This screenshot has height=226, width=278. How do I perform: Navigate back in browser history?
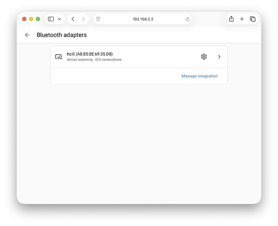point(73,19)
